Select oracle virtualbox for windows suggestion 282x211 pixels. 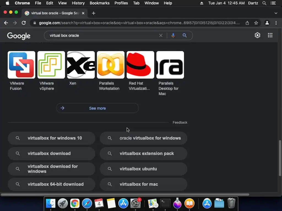point(143,138)
